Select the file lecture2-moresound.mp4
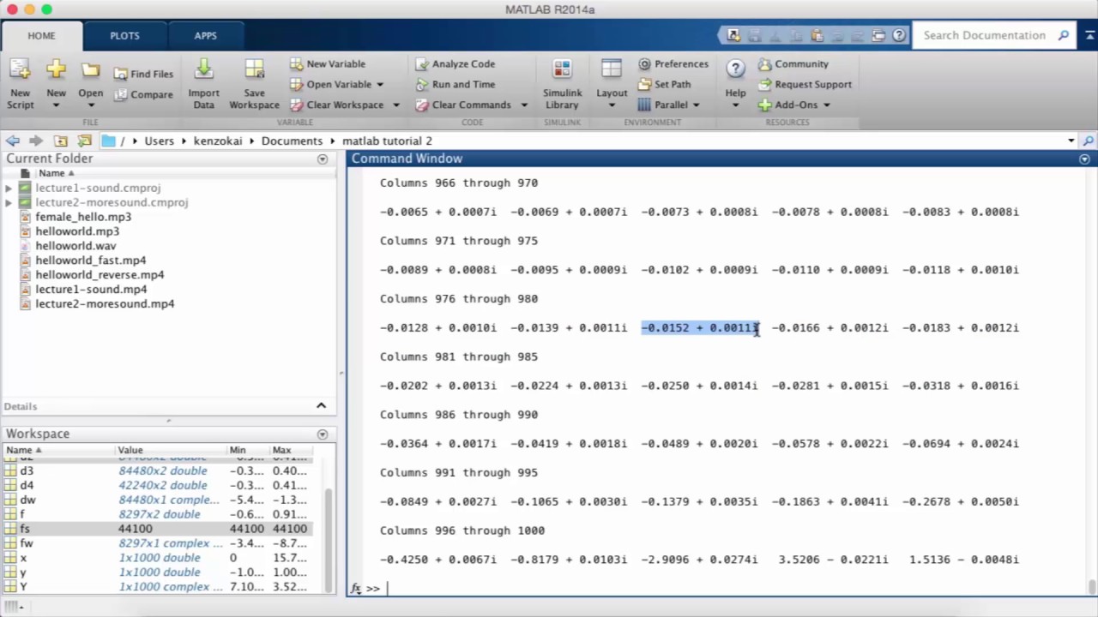Screen dimensions: 1098x617 pos(105,304)
